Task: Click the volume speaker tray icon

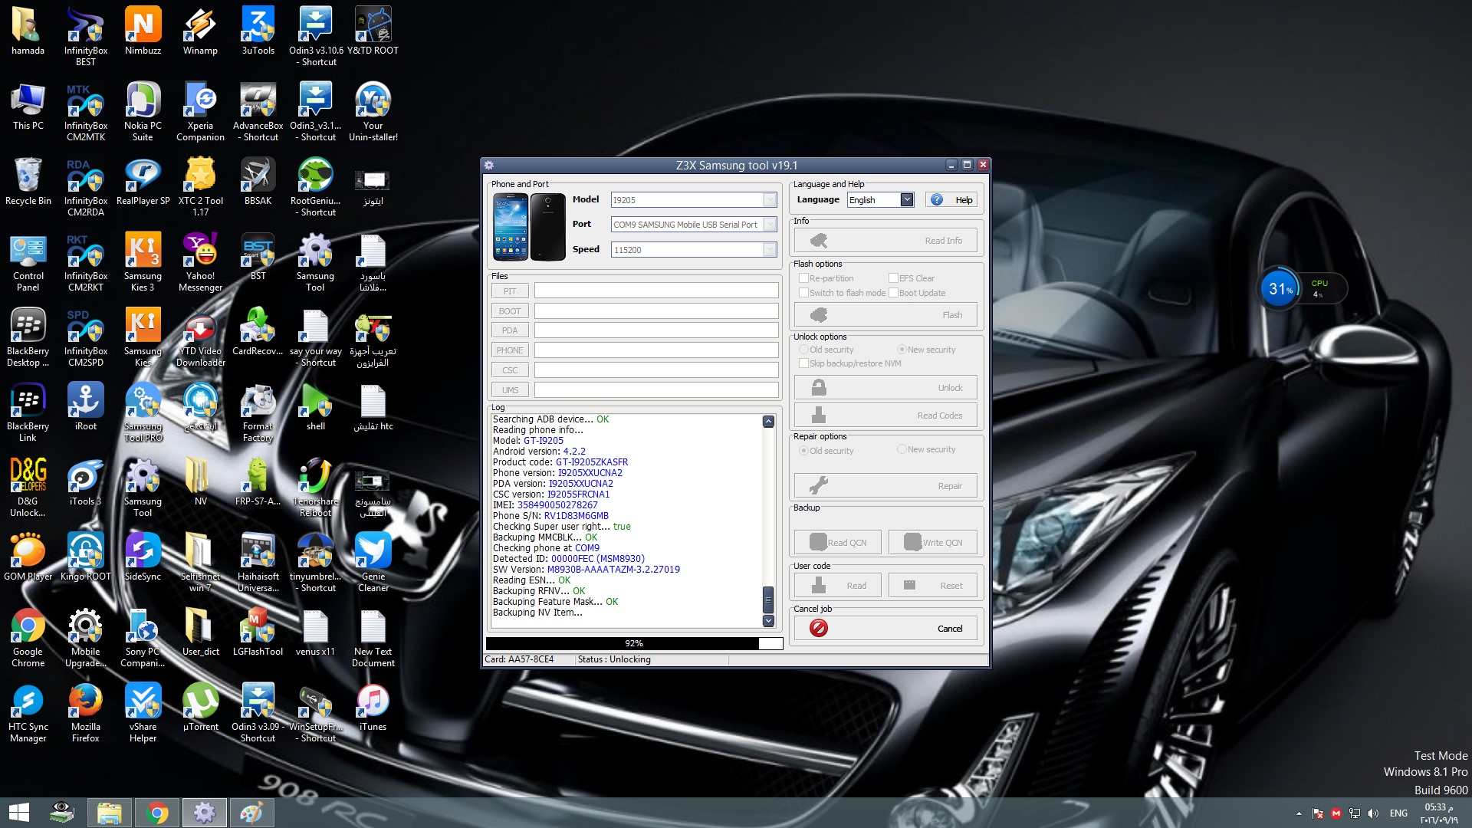Action: [x=1372, y=813]
